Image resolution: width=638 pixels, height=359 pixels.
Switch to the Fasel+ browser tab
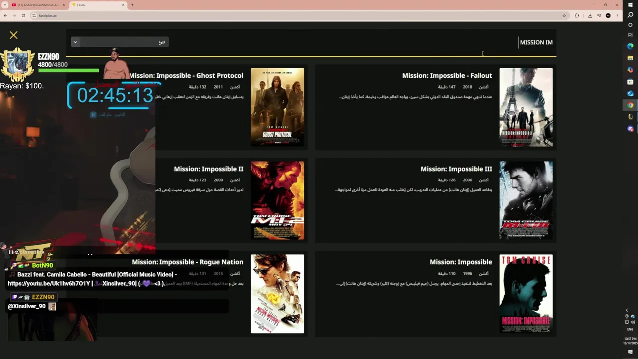pyautogui.click(x=97, y=5)
